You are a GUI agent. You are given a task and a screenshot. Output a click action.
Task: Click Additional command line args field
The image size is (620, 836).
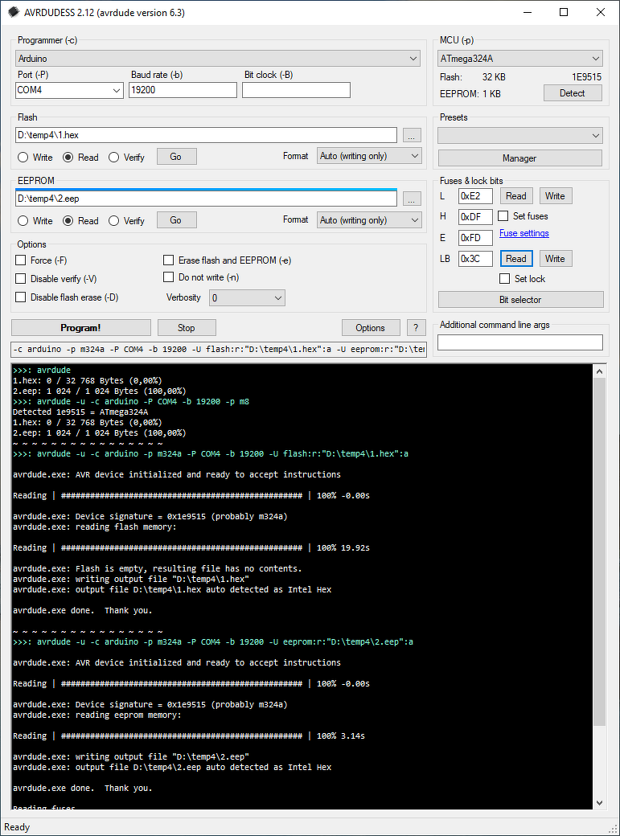tap(520, 342)
